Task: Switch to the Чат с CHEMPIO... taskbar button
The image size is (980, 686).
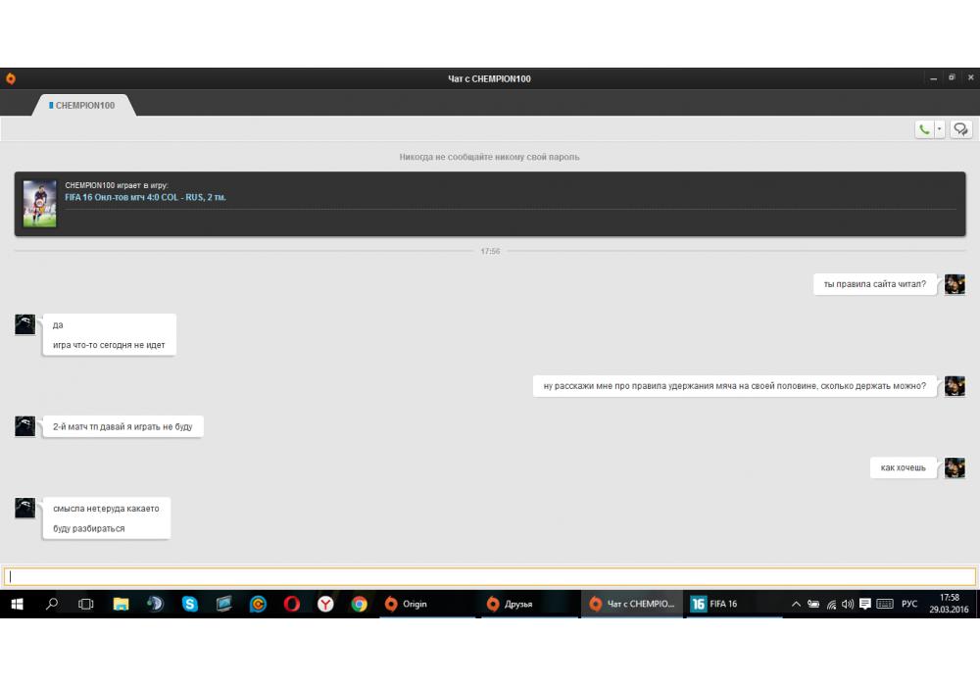Action: point(632,604)
